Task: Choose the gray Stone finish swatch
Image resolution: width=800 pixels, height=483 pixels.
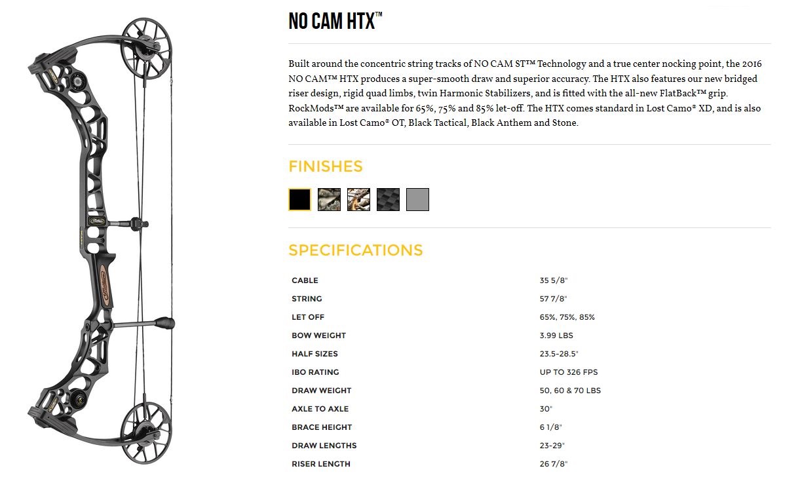Action: 417,199
